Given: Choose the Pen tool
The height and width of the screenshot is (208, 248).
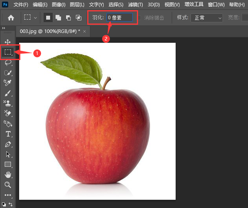Looking at the screenshot, I should coord(7,144).
